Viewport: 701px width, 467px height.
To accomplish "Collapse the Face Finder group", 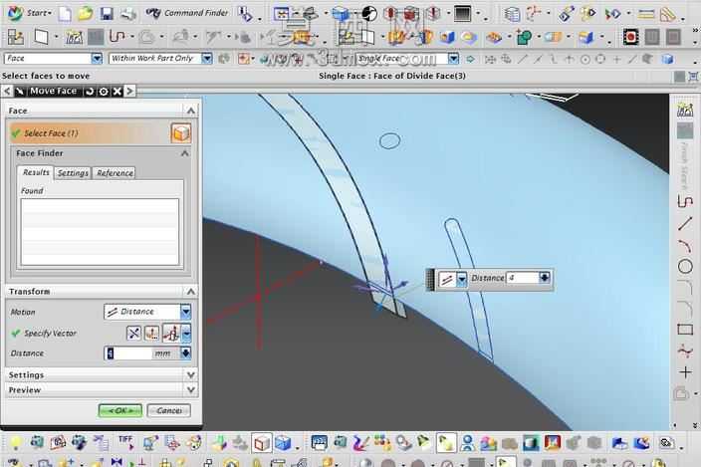I will coord(184,153).
